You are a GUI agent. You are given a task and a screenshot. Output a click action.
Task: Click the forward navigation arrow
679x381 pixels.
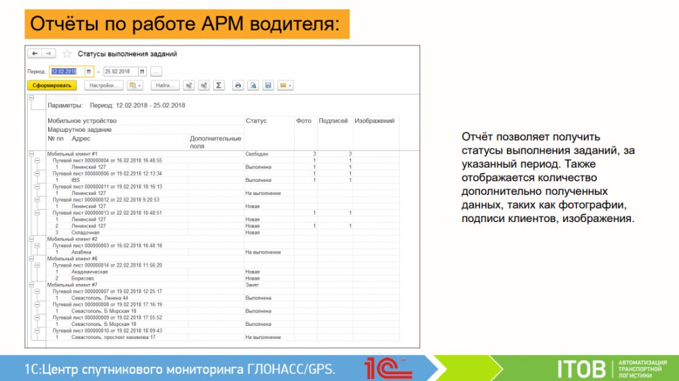(x=48, y=54)
